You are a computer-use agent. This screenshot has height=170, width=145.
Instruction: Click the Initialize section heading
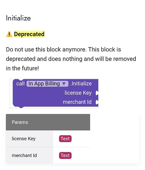[18, 18]
